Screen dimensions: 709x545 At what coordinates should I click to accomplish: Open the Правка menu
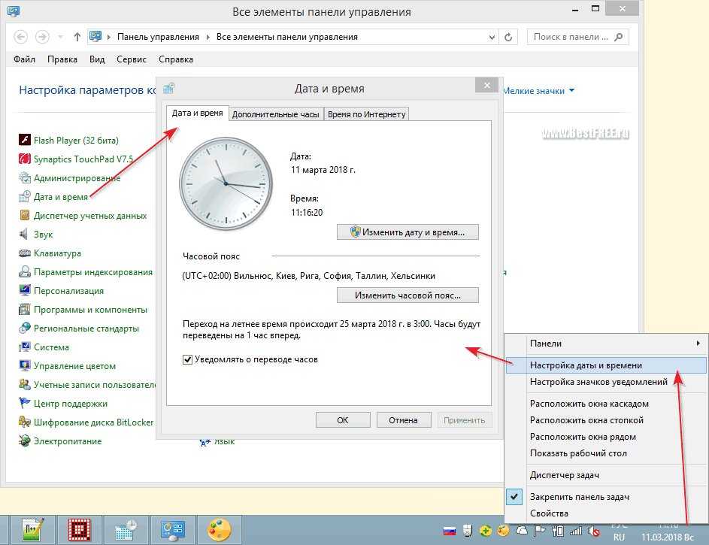point(62,59)
